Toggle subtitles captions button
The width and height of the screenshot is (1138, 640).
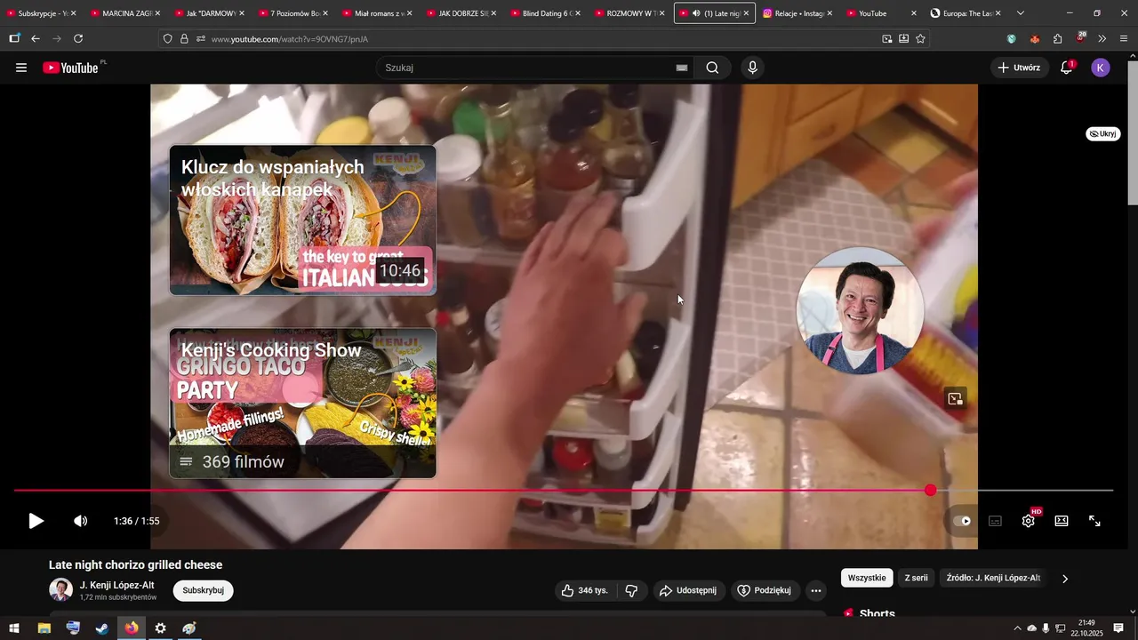pyautogui.click(x=996, y=521)
